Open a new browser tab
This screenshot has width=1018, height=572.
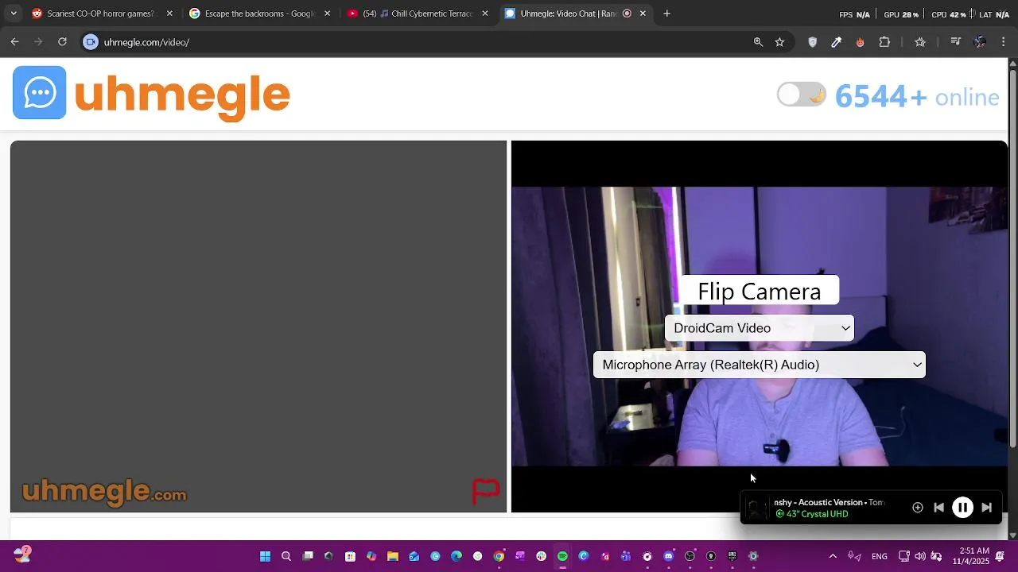click(x=667, y=14)
